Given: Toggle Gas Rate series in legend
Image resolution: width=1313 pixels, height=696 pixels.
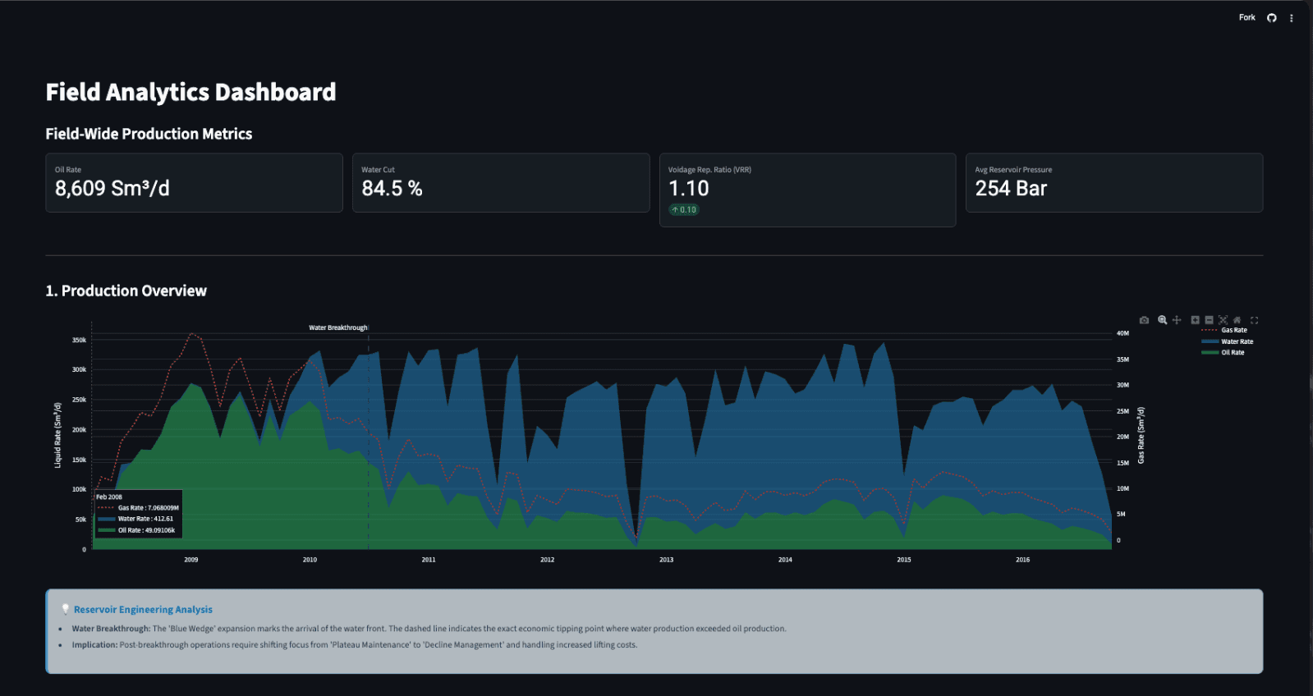Looking at the screenshot, I should [1224, 330].
